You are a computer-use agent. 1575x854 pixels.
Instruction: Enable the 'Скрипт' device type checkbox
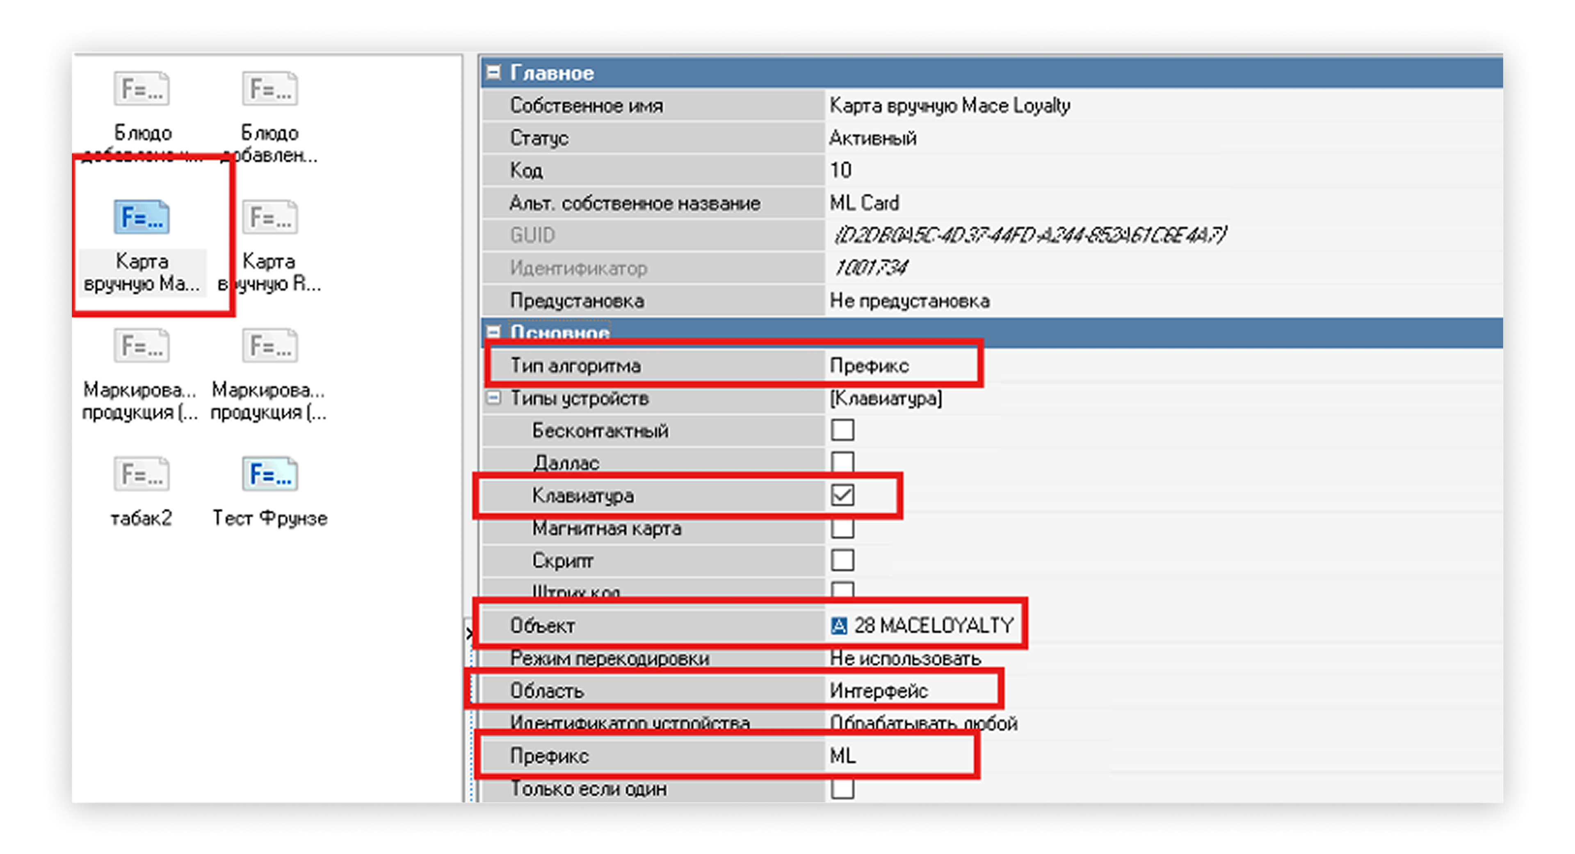coord(842,560)
